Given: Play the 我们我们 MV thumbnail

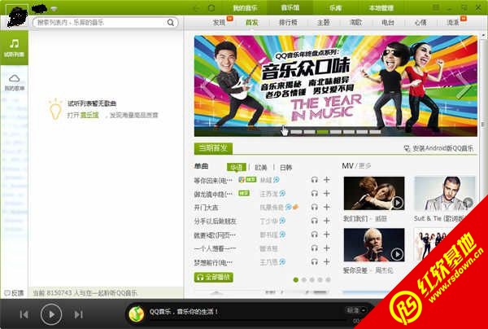Looking at the screenshot, I should click(374, 194).
